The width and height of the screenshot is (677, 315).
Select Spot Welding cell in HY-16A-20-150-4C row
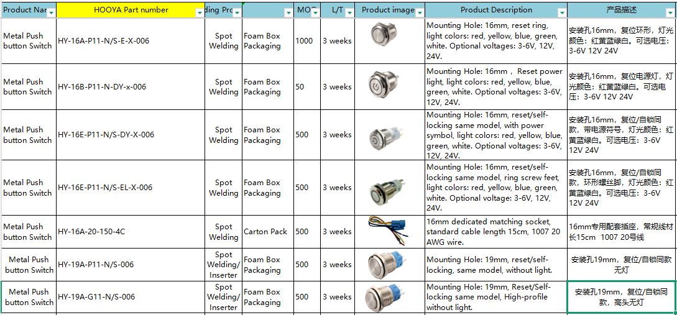click(223, 232)
